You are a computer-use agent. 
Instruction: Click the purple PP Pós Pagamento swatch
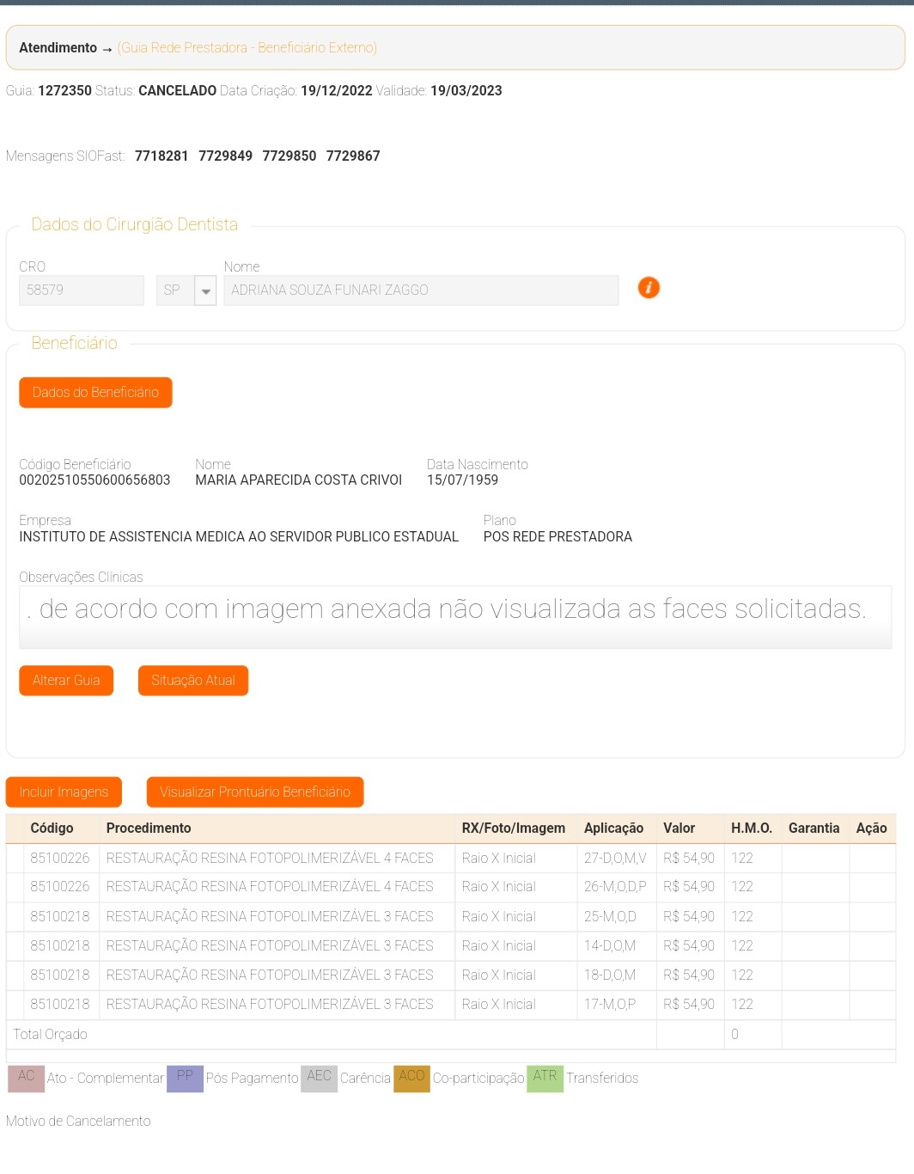click(185, 1079)
